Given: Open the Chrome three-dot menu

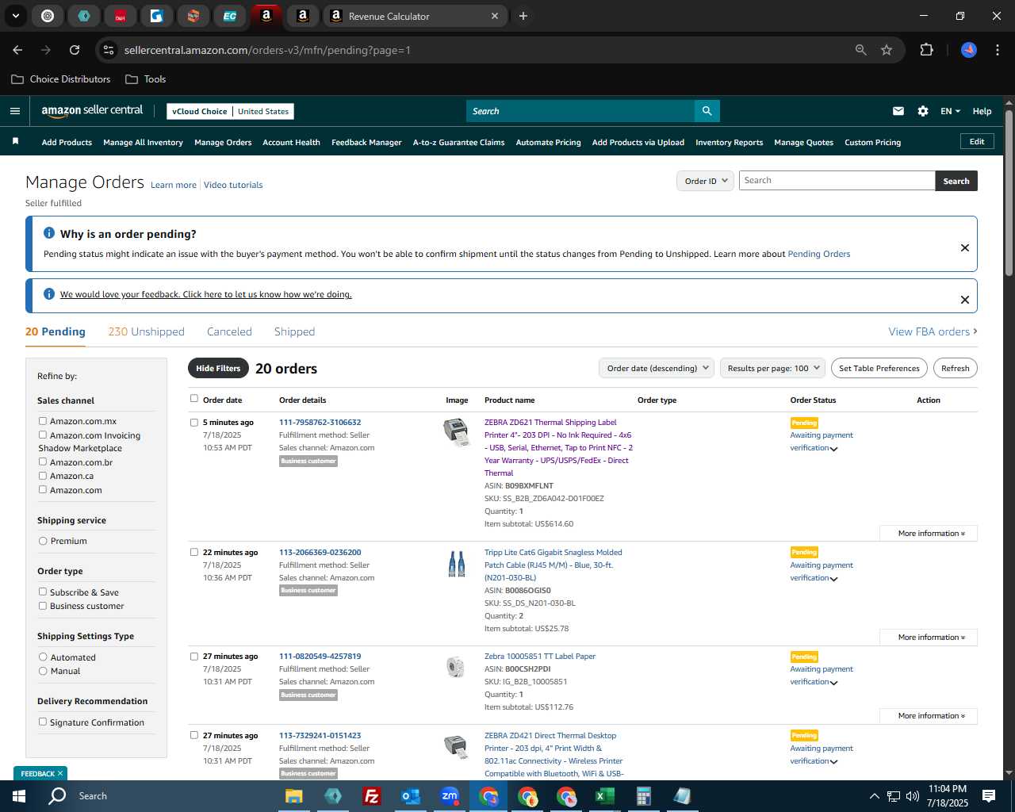Looking at the screenshot, I should tap(996, 50).
